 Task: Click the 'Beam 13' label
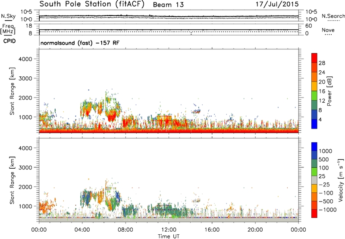168,5
